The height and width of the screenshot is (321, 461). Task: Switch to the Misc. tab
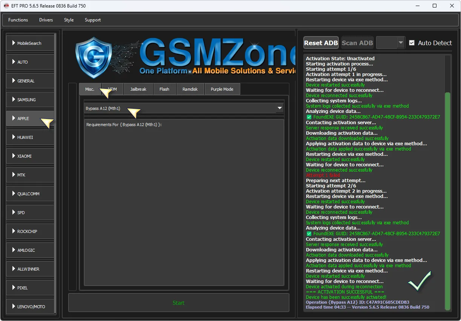90,89
